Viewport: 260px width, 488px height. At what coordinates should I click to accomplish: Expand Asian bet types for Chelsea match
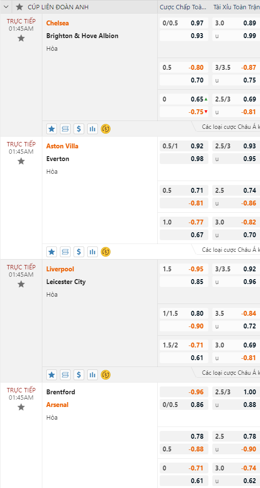click(230, 127)
